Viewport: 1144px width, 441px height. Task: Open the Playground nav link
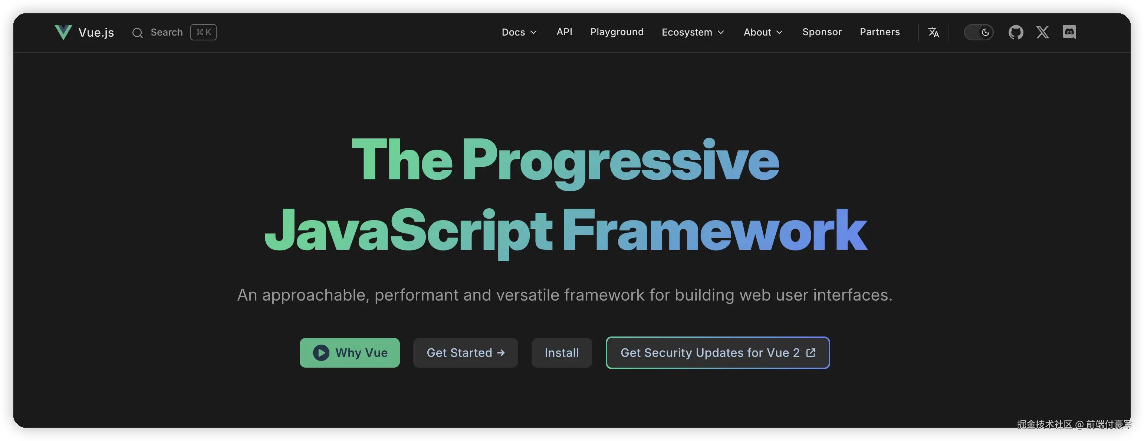coord(617,32)
